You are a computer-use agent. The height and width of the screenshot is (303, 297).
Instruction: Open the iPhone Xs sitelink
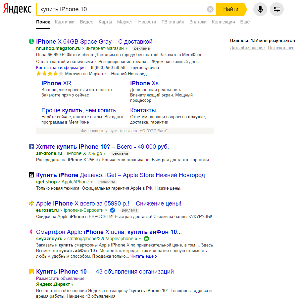tap(144, 83)
